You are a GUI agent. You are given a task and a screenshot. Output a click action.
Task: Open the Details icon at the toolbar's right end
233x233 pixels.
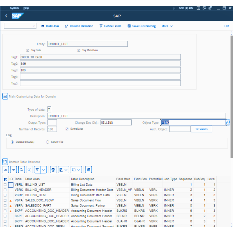pos(89,170)
